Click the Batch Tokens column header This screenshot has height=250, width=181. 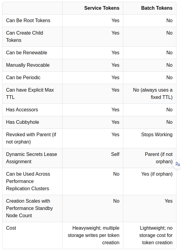(x=157, y=8)
